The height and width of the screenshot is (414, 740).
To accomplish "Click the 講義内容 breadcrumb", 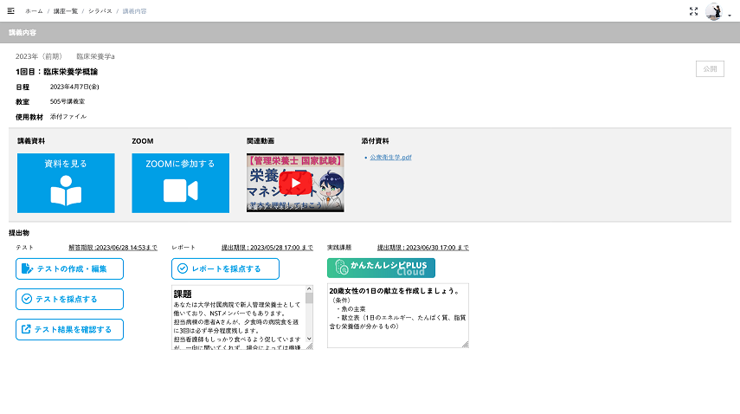I will click(134, 11).
